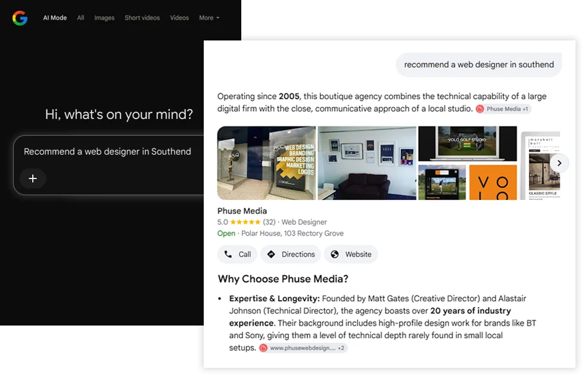Expand the More dropdown
The width and height of the screenshot is (588, 391).
click(x=209, y=18)
